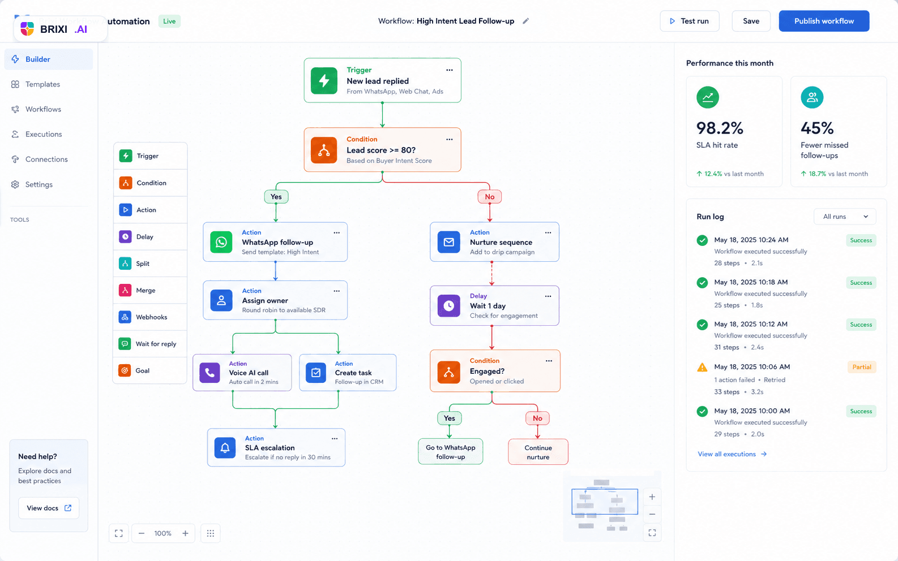Open the Builder sidebar section
Screen dimensions: 898x561
point(49,59)
